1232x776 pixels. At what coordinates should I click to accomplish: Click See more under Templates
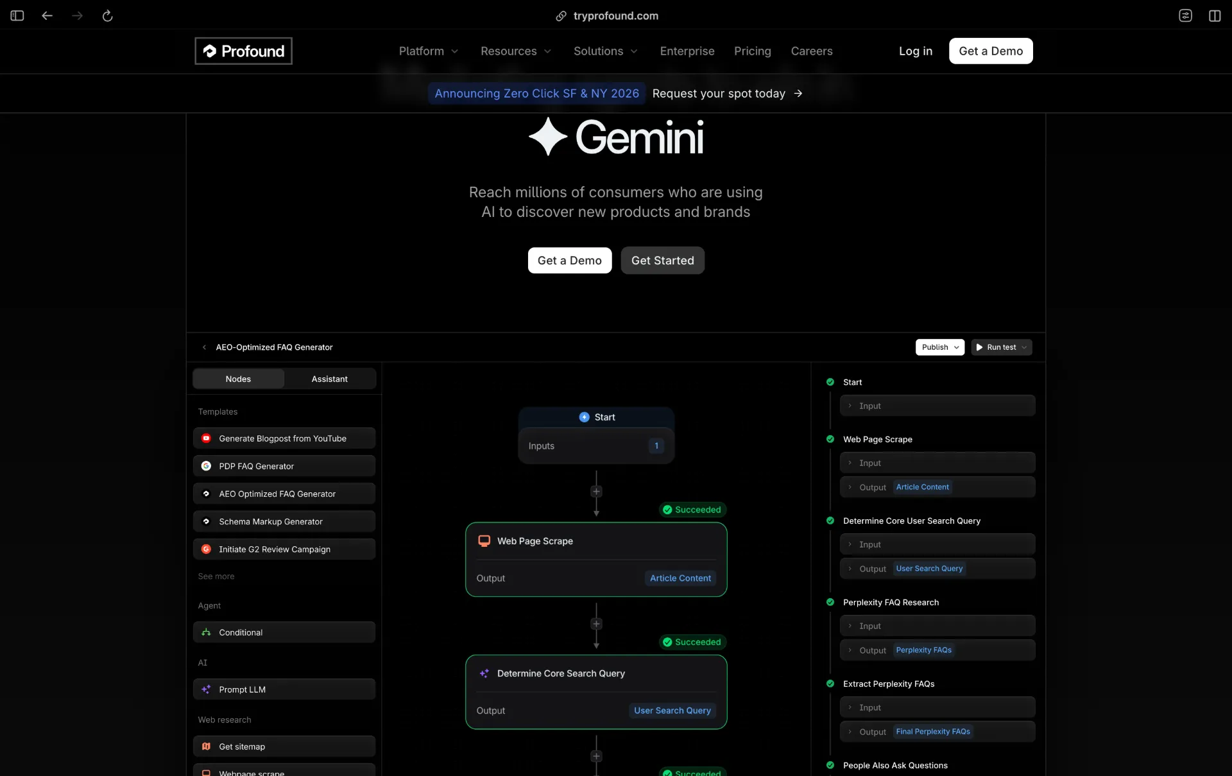pyautogui.click(x=216, y=576)
